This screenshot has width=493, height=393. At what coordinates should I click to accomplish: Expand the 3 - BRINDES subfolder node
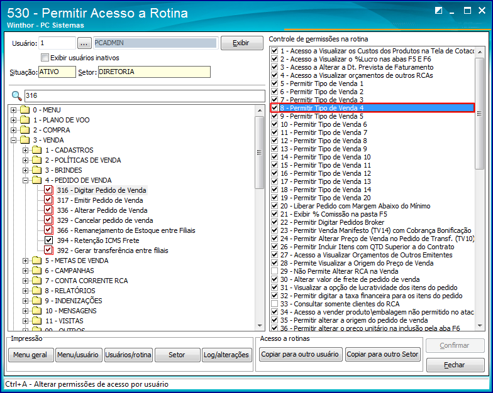pyautogui.click(x=25, y=171)
